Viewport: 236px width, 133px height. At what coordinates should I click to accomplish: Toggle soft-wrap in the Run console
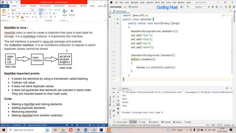(118, 101)
